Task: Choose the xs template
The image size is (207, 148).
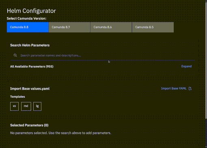Action: 14,106
